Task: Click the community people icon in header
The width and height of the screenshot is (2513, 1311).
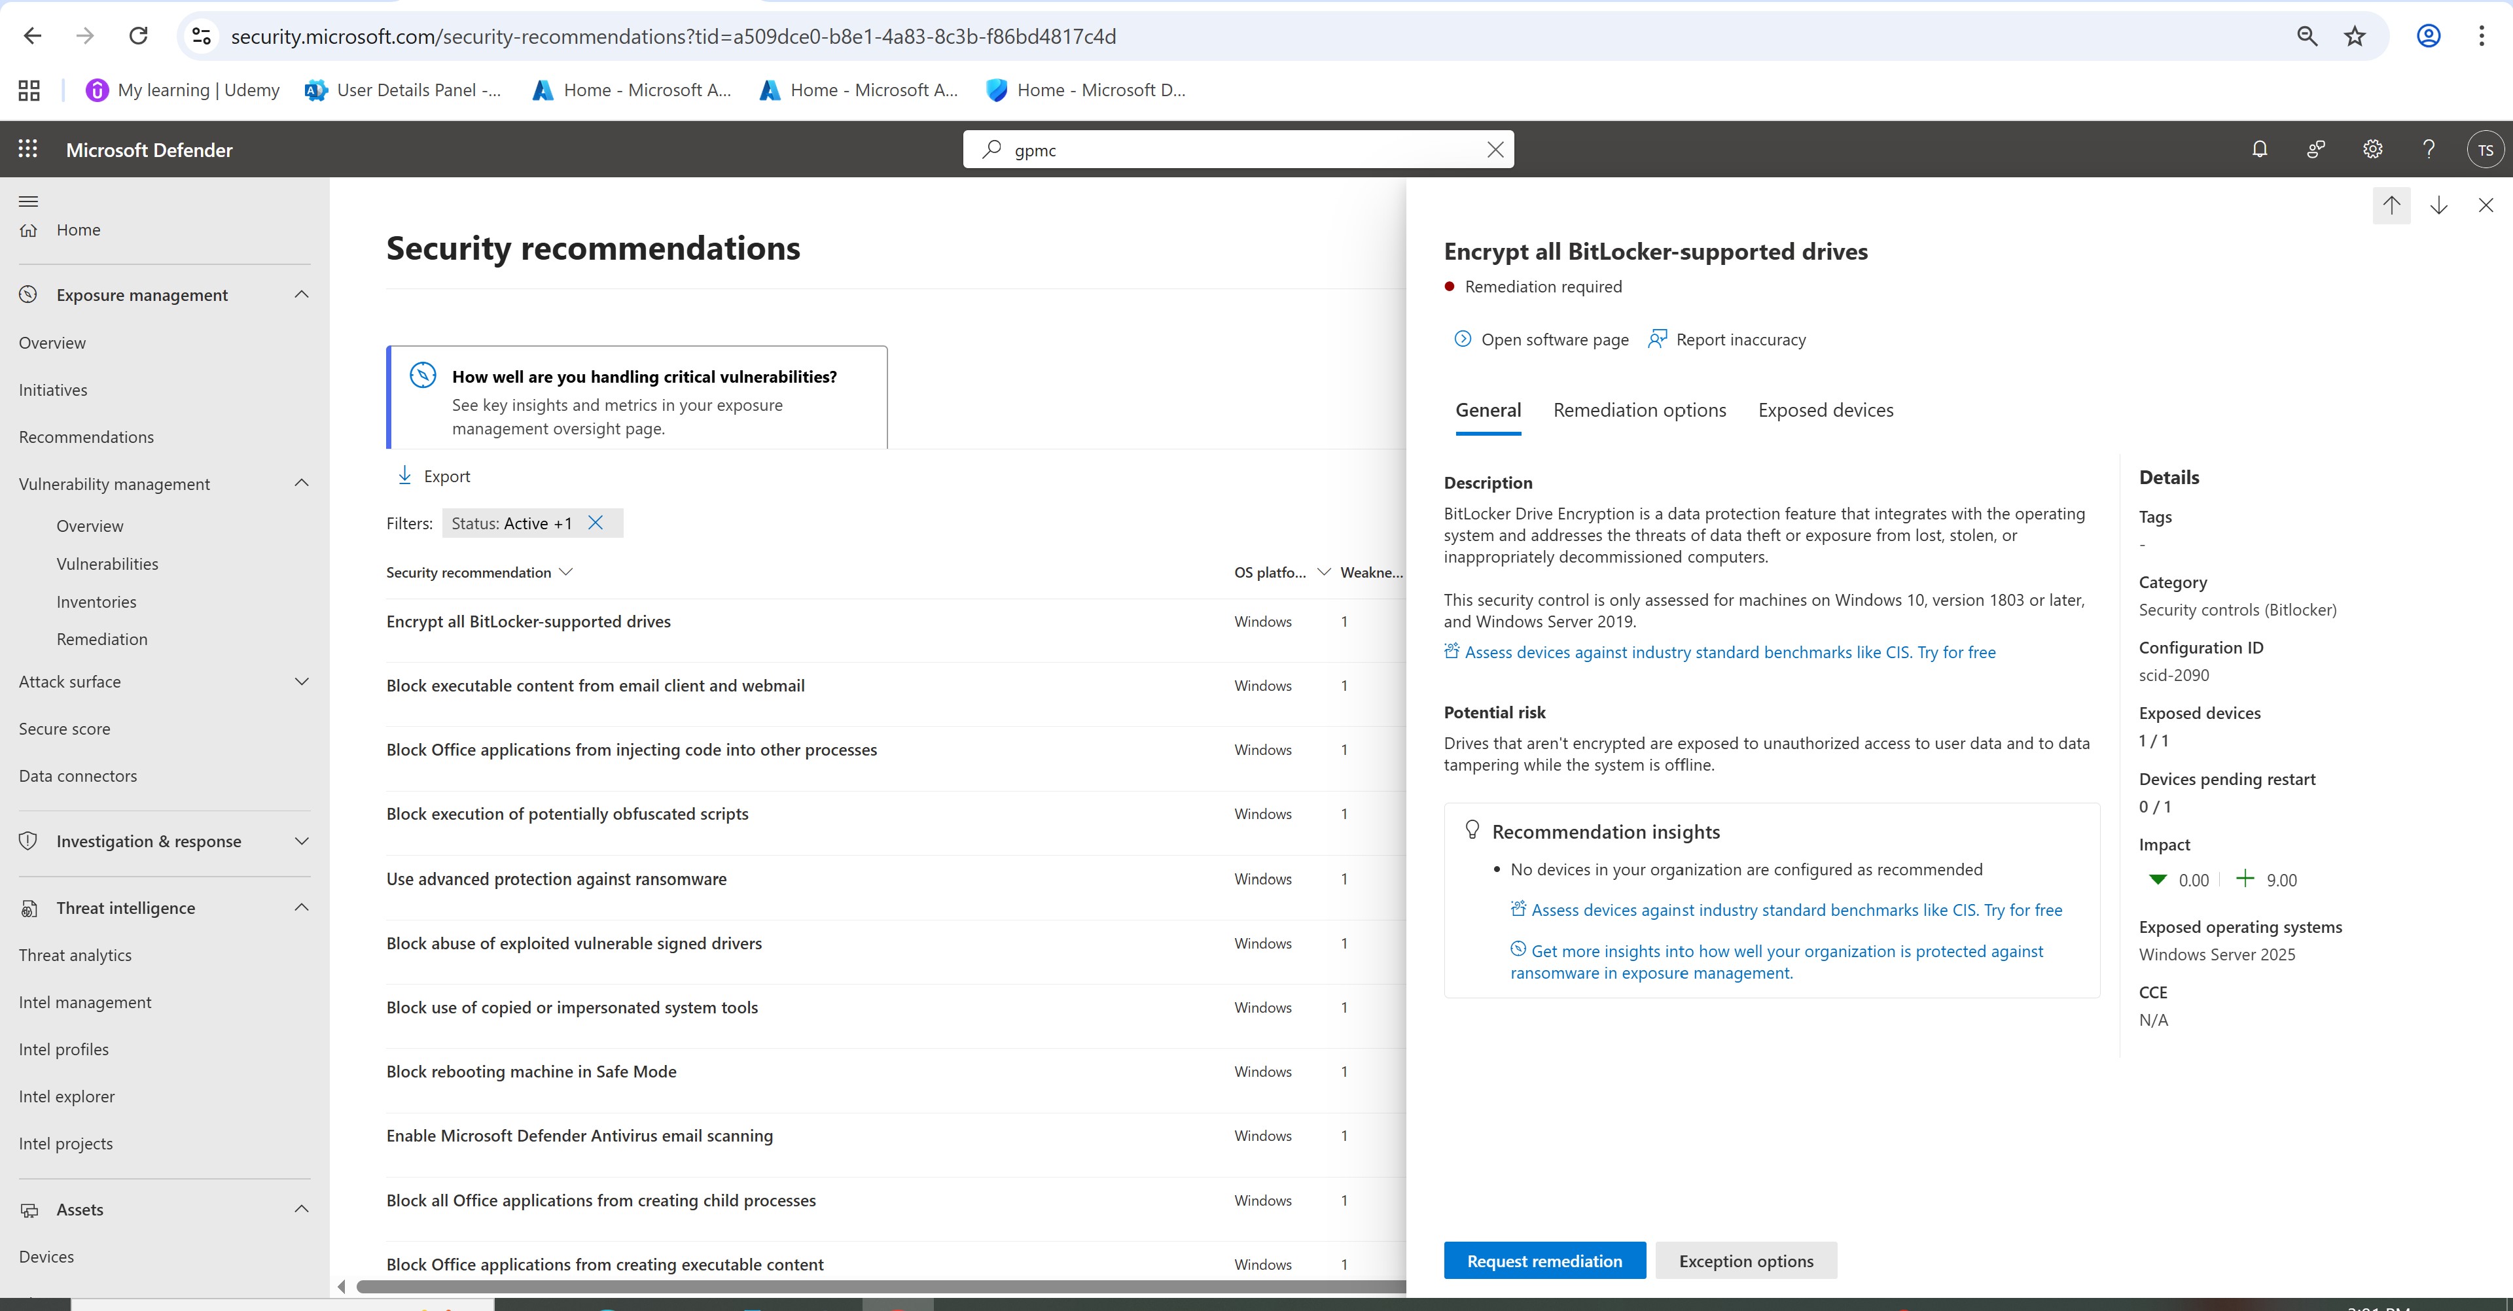Action: [x=2316, y=149]
